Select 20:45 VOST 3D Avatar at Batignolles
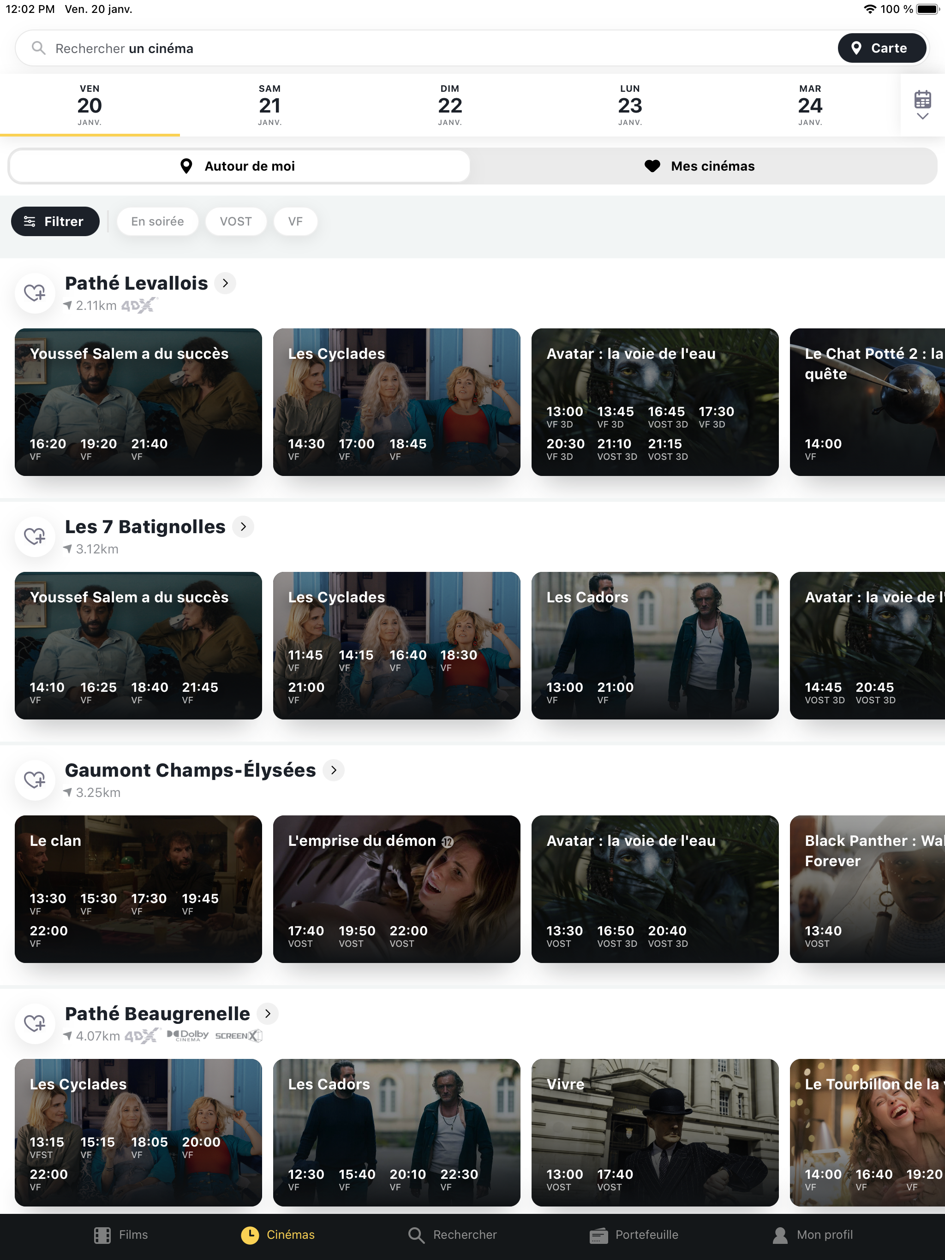Viewport: 945px width, 1260px height. click(875, 693)
